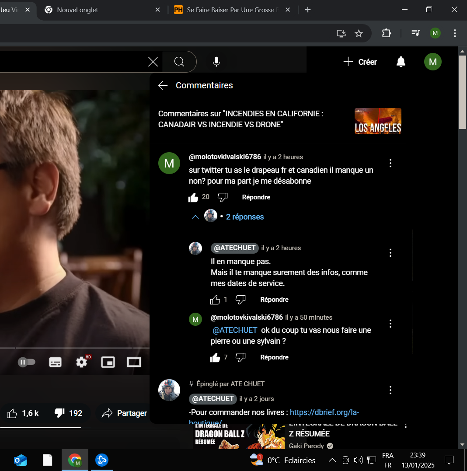Click Répondre under the 20-like comment
Screen dimensions: 467x471
(x=256, y=197)
